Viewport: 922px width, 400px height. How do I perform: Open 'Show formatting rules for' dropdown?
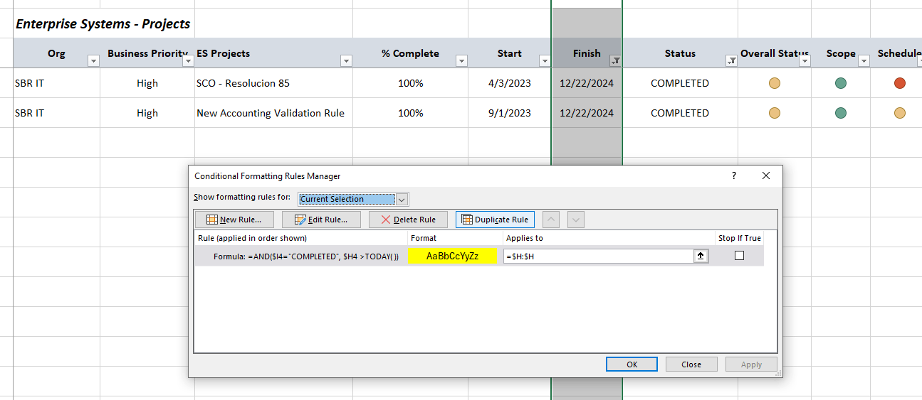402,199
